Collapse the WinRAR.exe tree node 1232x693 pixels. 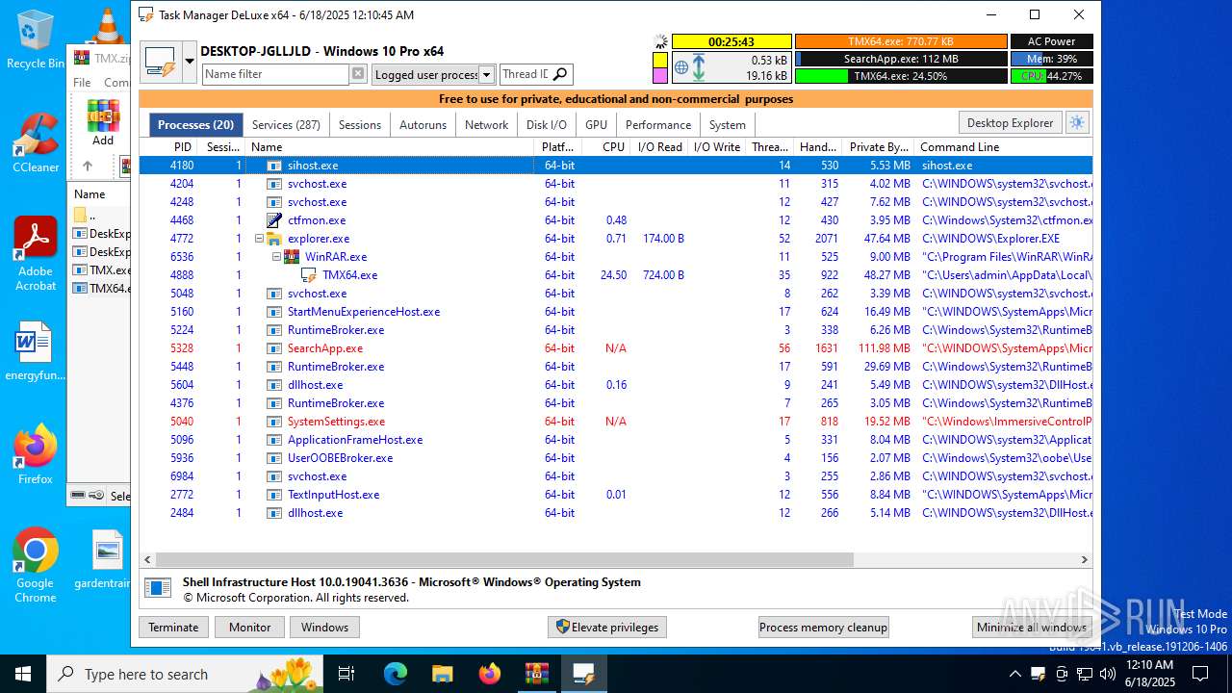coord(276,257)
